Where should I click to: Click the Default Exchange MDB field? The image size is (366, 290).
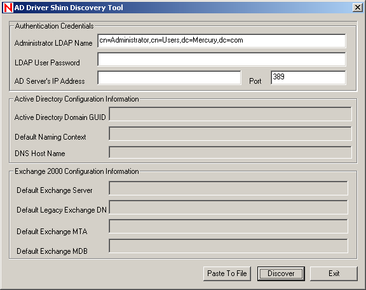[x=228, y=246]
